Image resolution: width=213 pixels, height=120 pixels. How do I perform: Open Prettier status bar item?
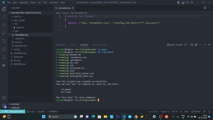coord(196,112)
